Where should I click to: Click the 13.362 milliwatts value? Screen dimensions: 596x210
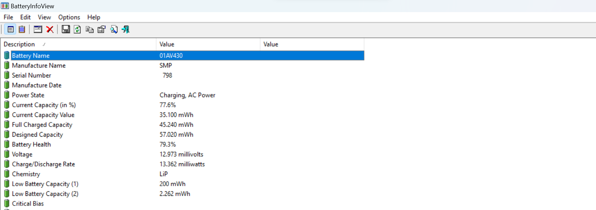[x=182, y=164]
